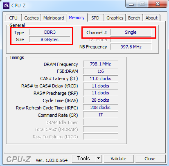Viewport: 169px width, 166px height.
Task: Click the Command Rate (CR) label
Action: click(58, 115)
